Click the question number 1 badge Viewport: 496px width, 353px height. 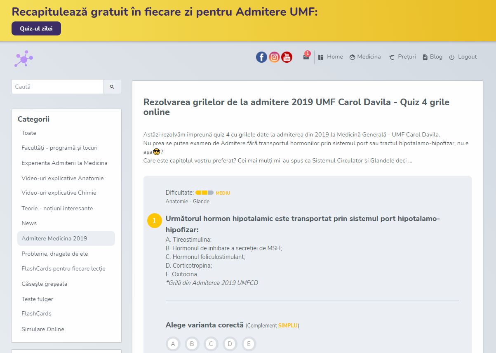[154, 221]
